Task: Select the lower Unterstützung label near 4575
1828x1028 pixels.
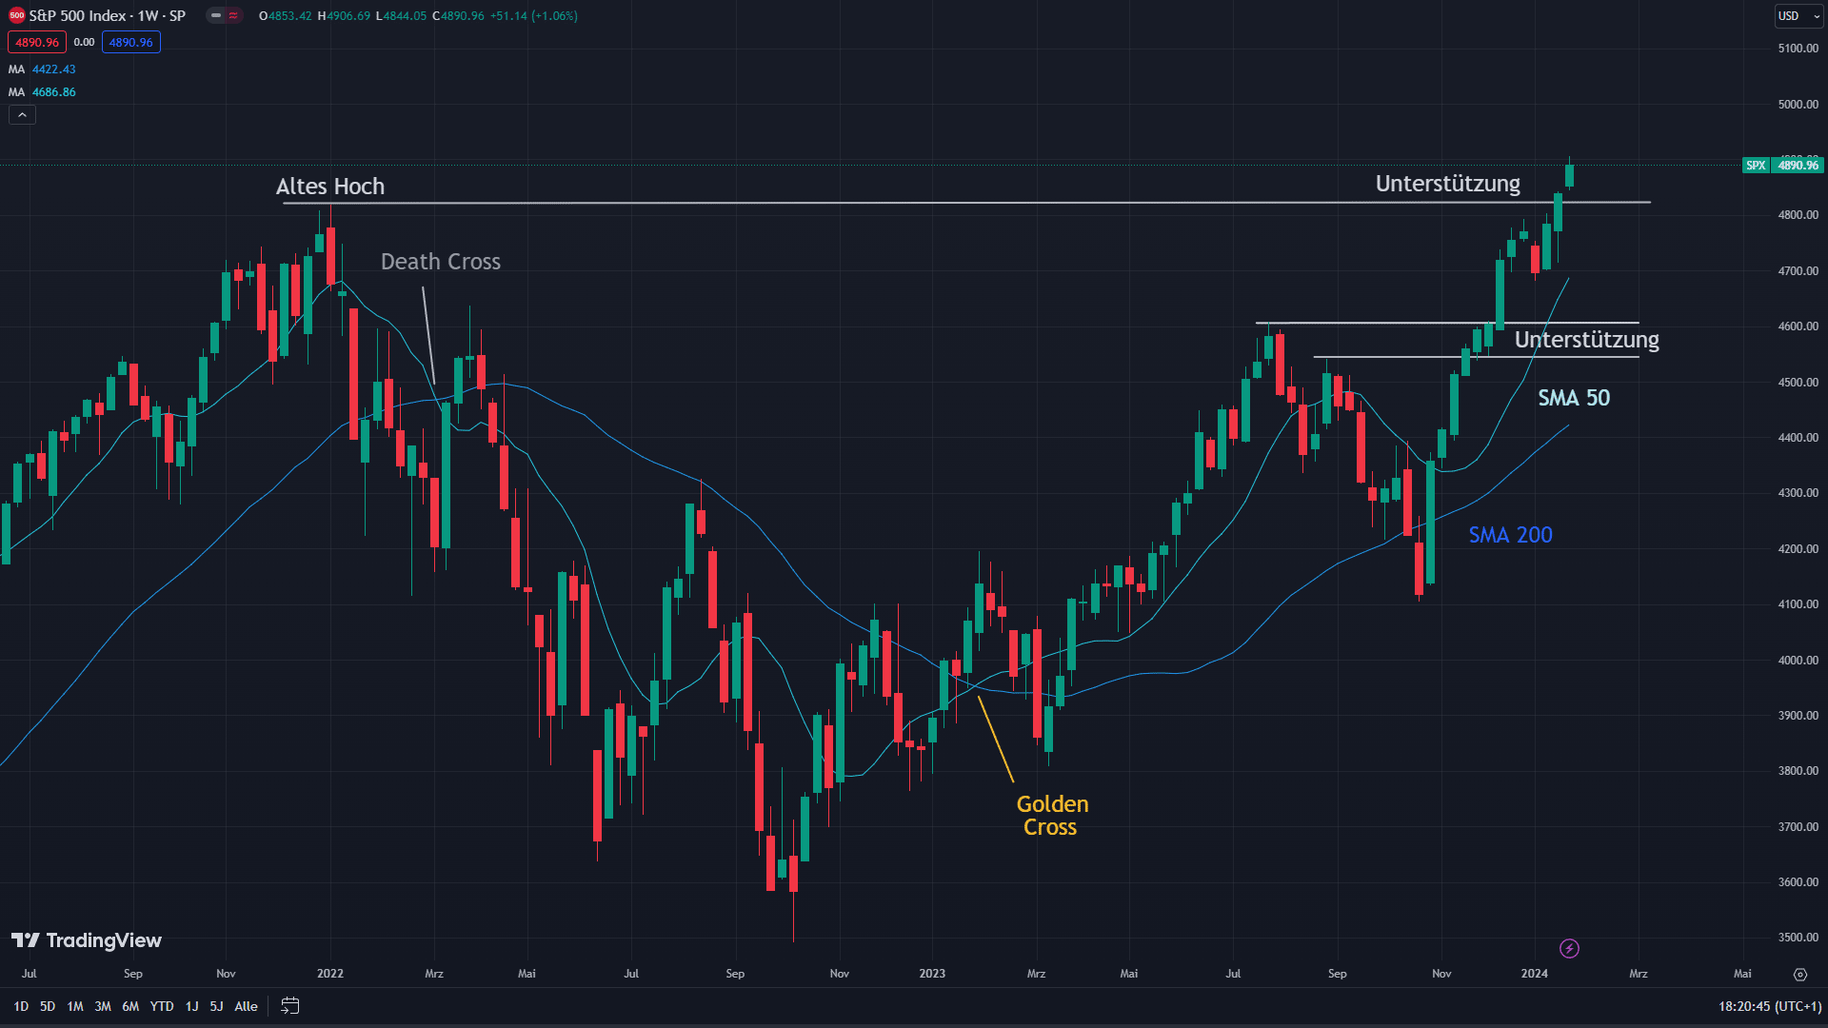Action: 1587,340
